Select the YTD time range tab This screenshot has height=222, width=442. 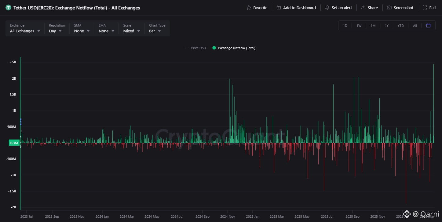tap(400, 26)
